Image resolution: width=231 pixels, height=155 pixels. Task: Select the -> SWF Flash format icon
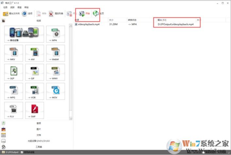pyautogui.click(x=35, y=110)
